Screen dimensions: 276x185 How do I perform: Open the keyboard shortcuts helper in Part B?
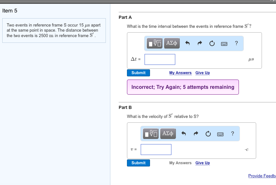[220, 134]
